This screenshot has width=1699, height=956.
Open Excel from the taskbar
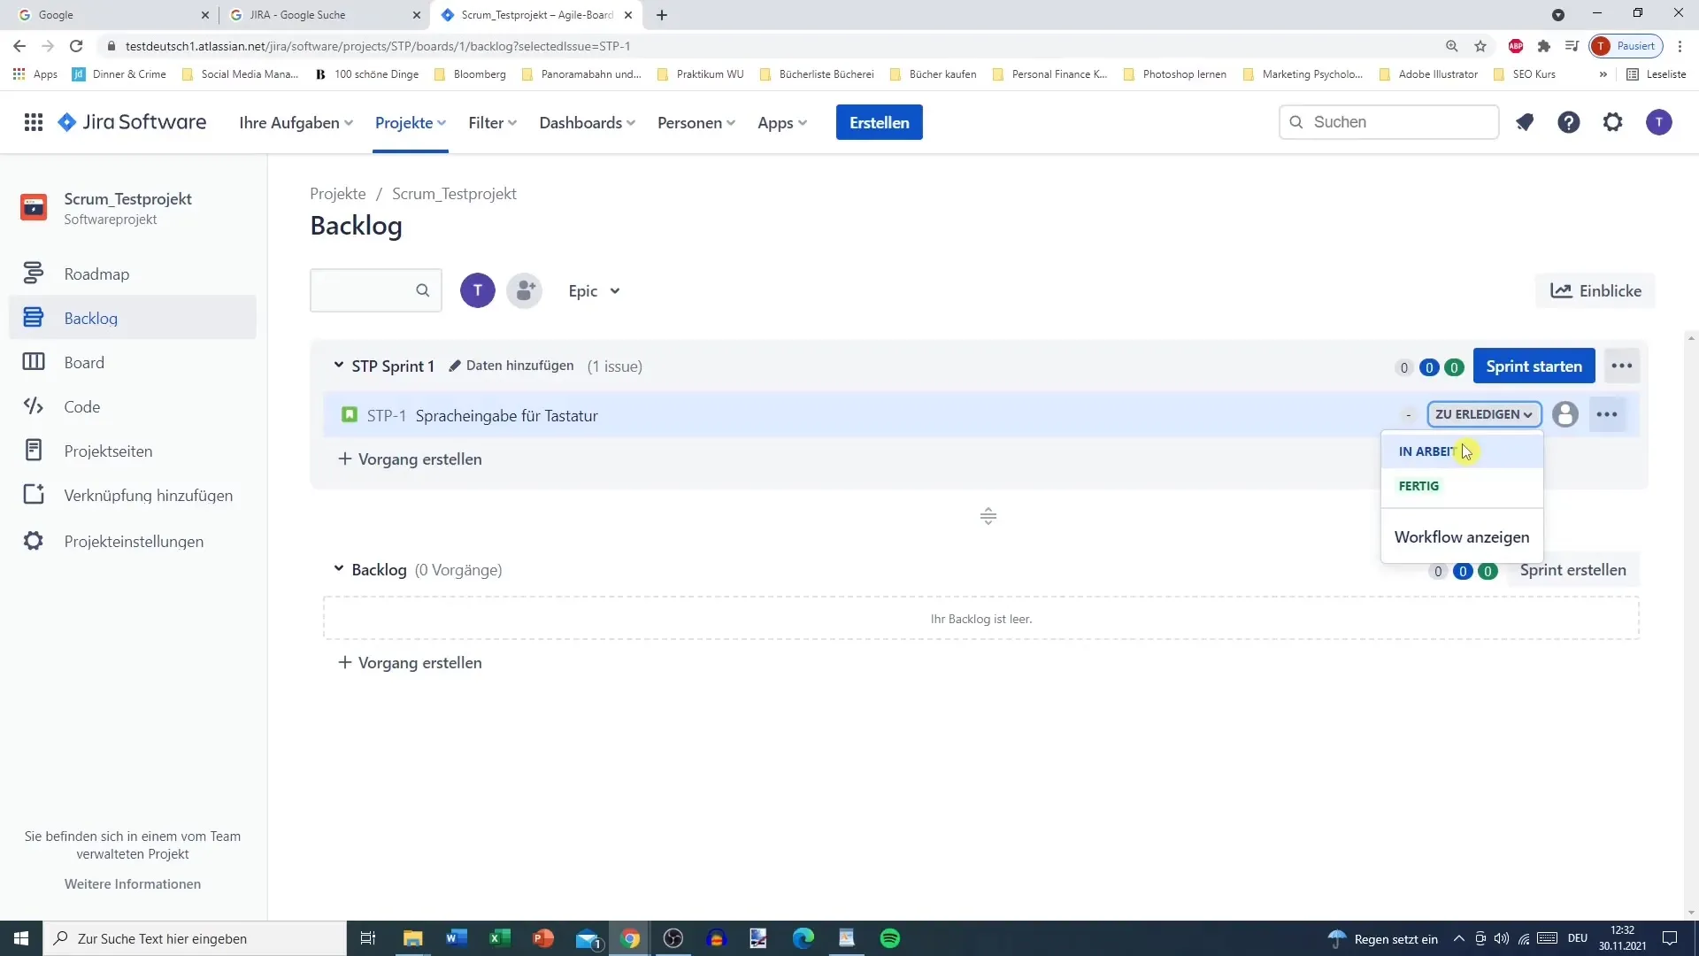[x=499, y=938]
